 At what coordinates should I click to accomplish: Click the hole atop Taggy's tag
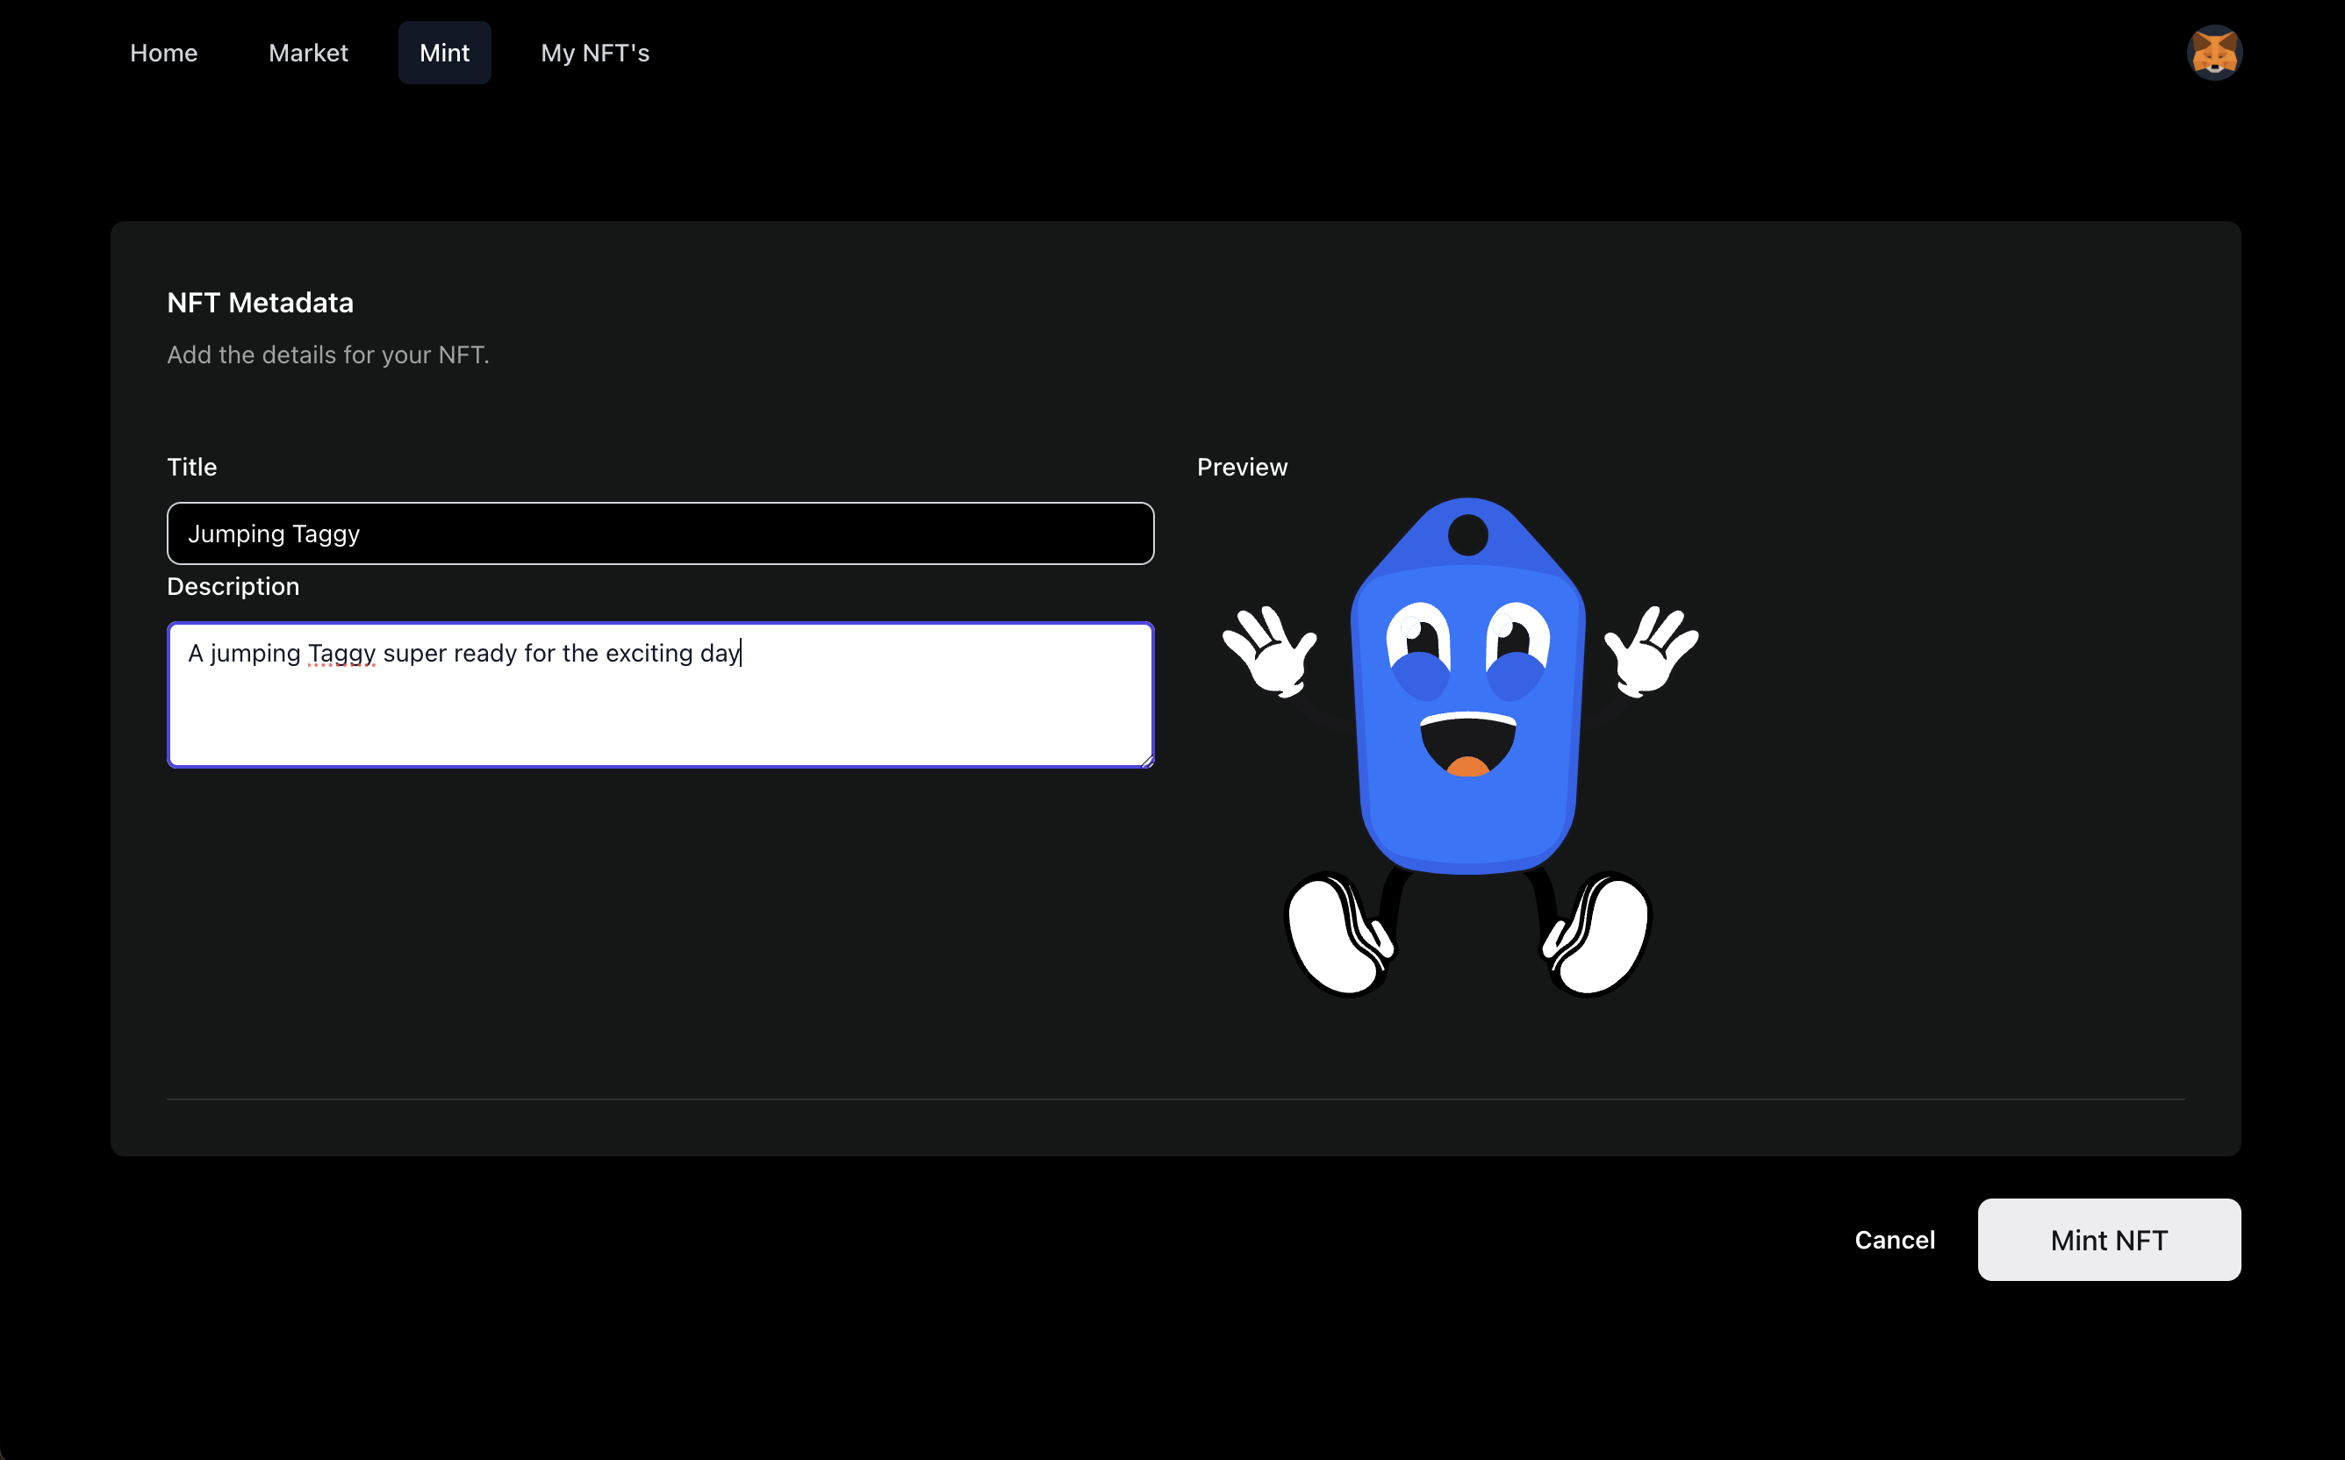point(1467,536)
